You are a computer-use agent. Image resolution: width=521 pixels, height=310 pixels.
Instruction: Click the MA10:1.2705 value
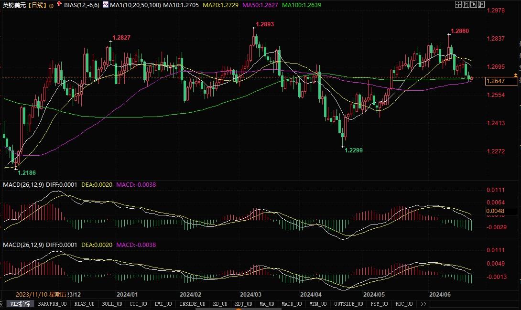[181, 5]
